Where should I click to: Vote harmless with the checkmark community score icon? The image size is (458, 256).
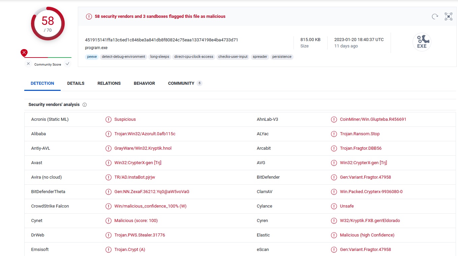(67, 64)
